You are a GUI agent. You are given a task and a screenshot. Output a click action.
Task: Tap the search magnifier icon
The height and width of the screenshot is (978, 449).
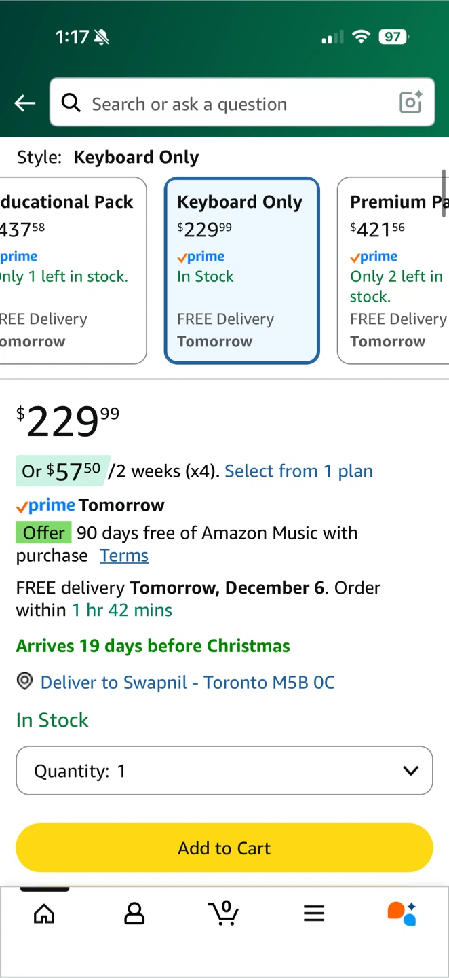[x=71, y=103]
